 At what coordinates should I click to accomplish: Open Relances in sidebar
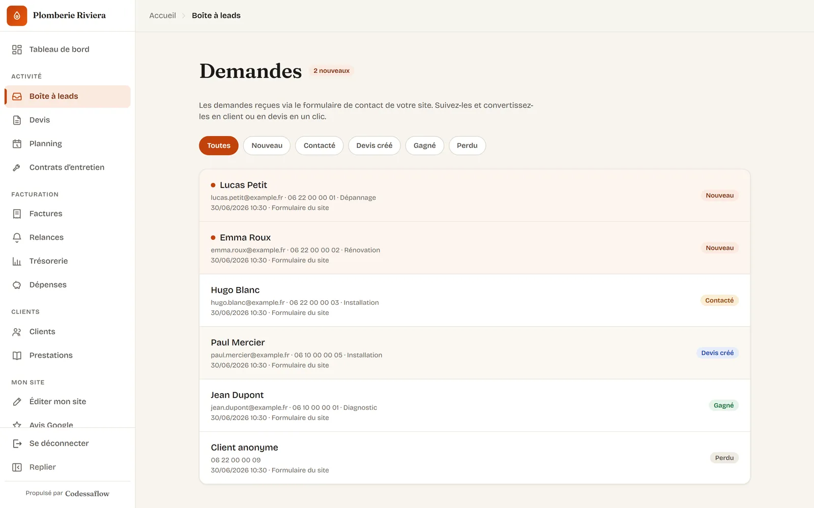pos(68,237)
